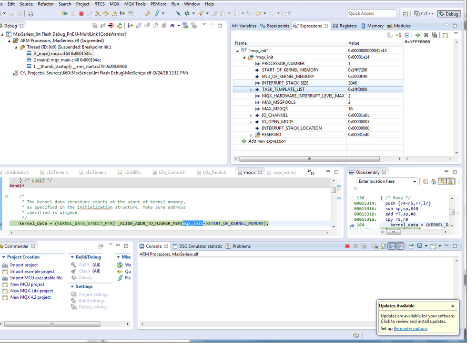The image size is (476, 353).
Task: Open the MQX Tools menu
Action: pos(135,4)
